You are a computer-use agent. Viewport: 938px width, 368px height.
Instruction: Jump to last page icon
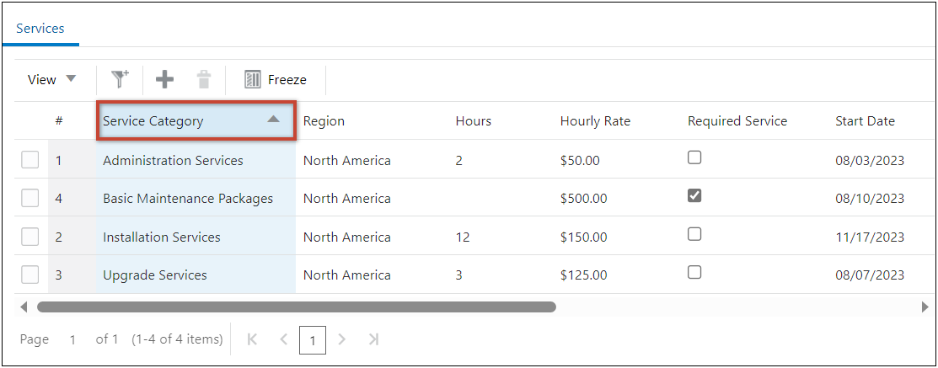[x=373, y=339]
